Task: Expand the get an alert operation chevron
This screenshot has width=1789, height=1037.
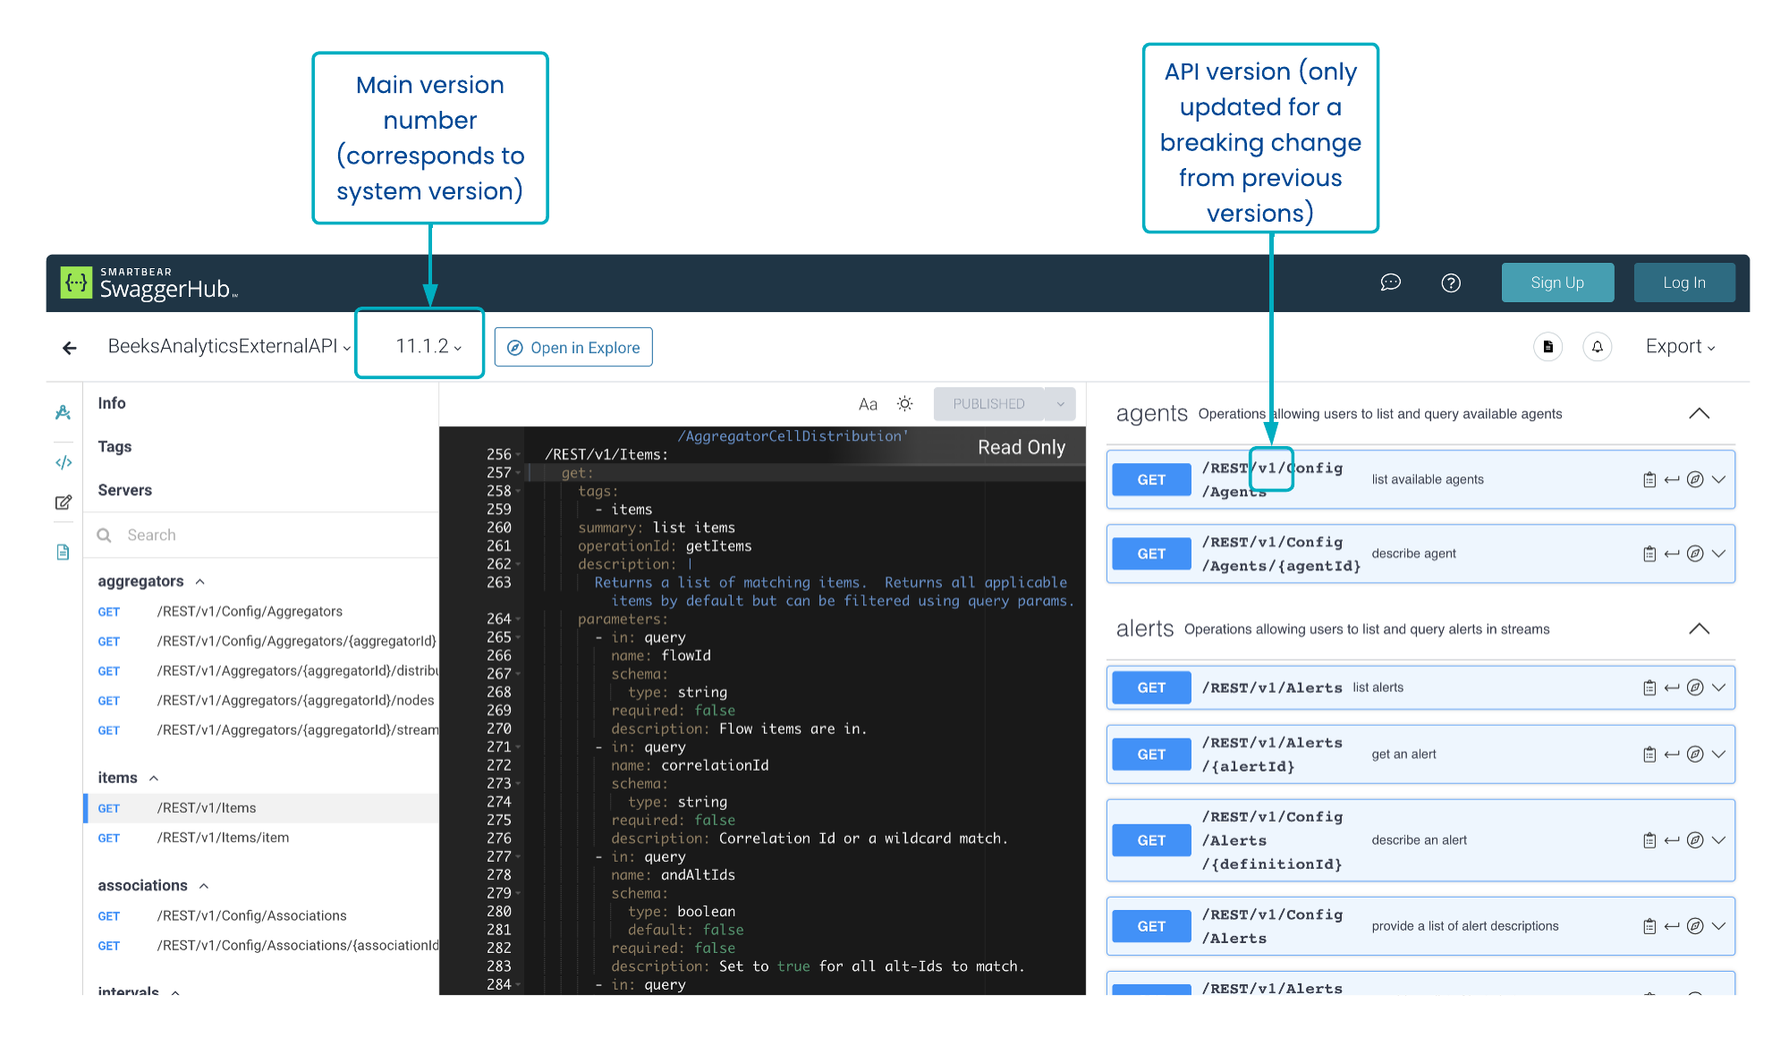Action: point(1718,755)
